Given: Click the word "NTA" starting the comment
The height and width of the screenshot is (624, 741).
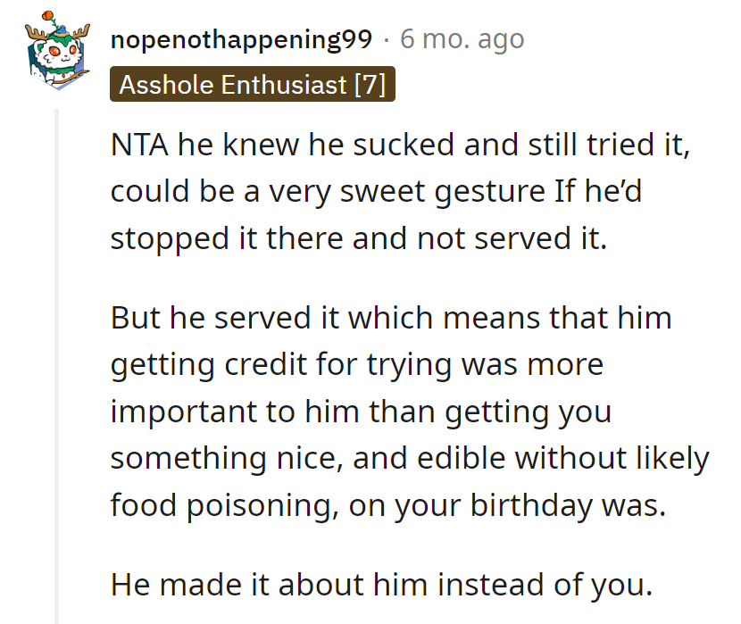Looking at the screenshot, I should (x=139, y=146).
